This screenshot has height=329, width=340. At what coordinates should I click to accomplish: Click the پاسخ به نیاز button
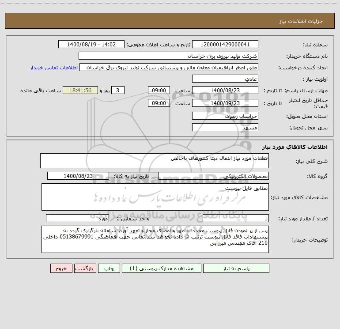coord(236,268)
